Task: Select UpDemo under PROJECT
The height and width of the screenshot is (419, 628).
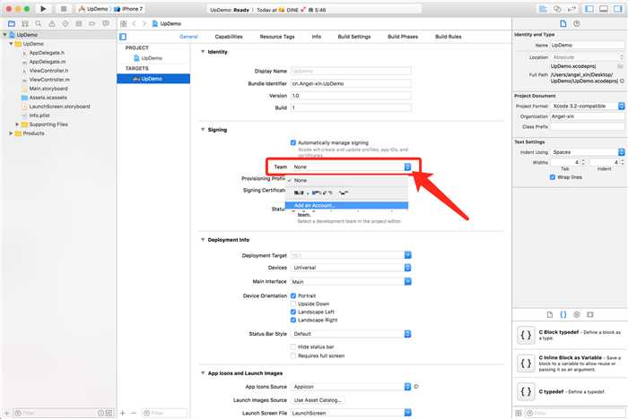Action: pos(153,58)
